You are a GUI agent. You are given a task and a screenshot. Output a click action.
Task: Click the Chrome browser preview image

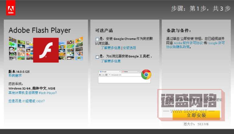(x=120, y=77)
